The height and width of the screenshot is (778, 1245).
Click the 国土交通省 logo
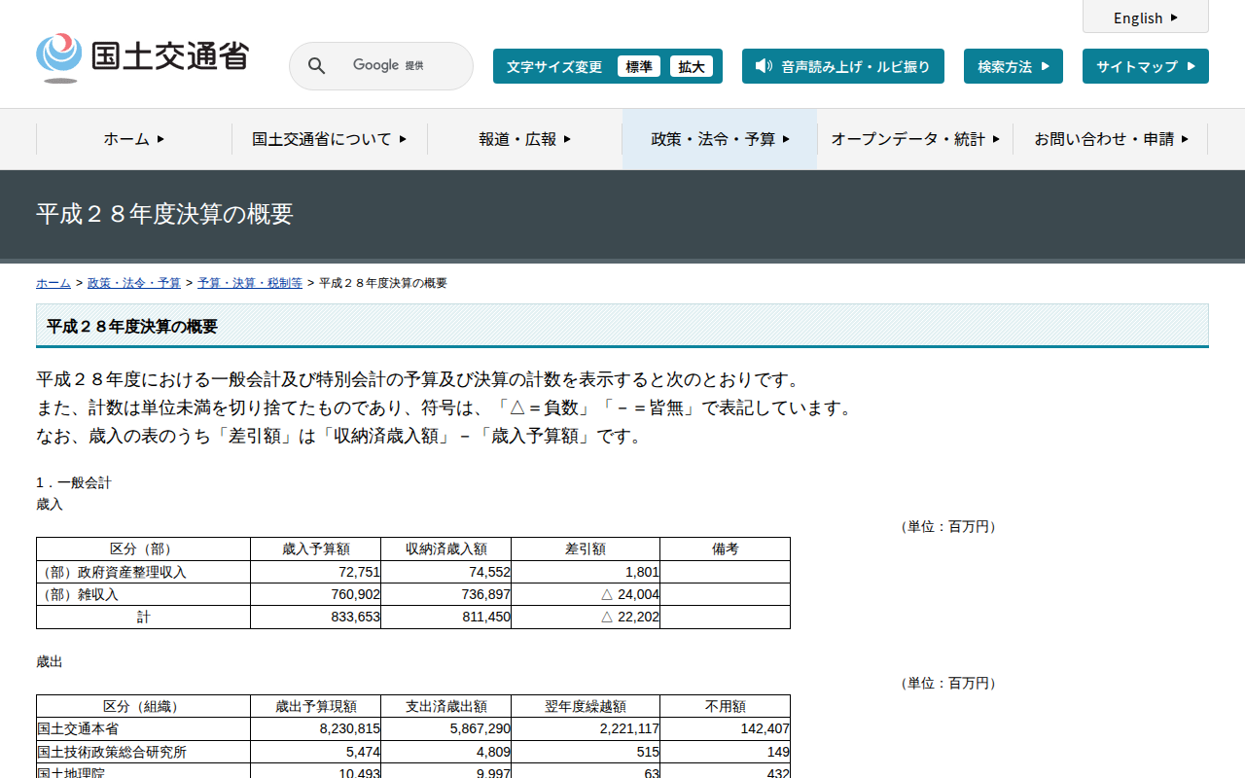pos(142,57)
